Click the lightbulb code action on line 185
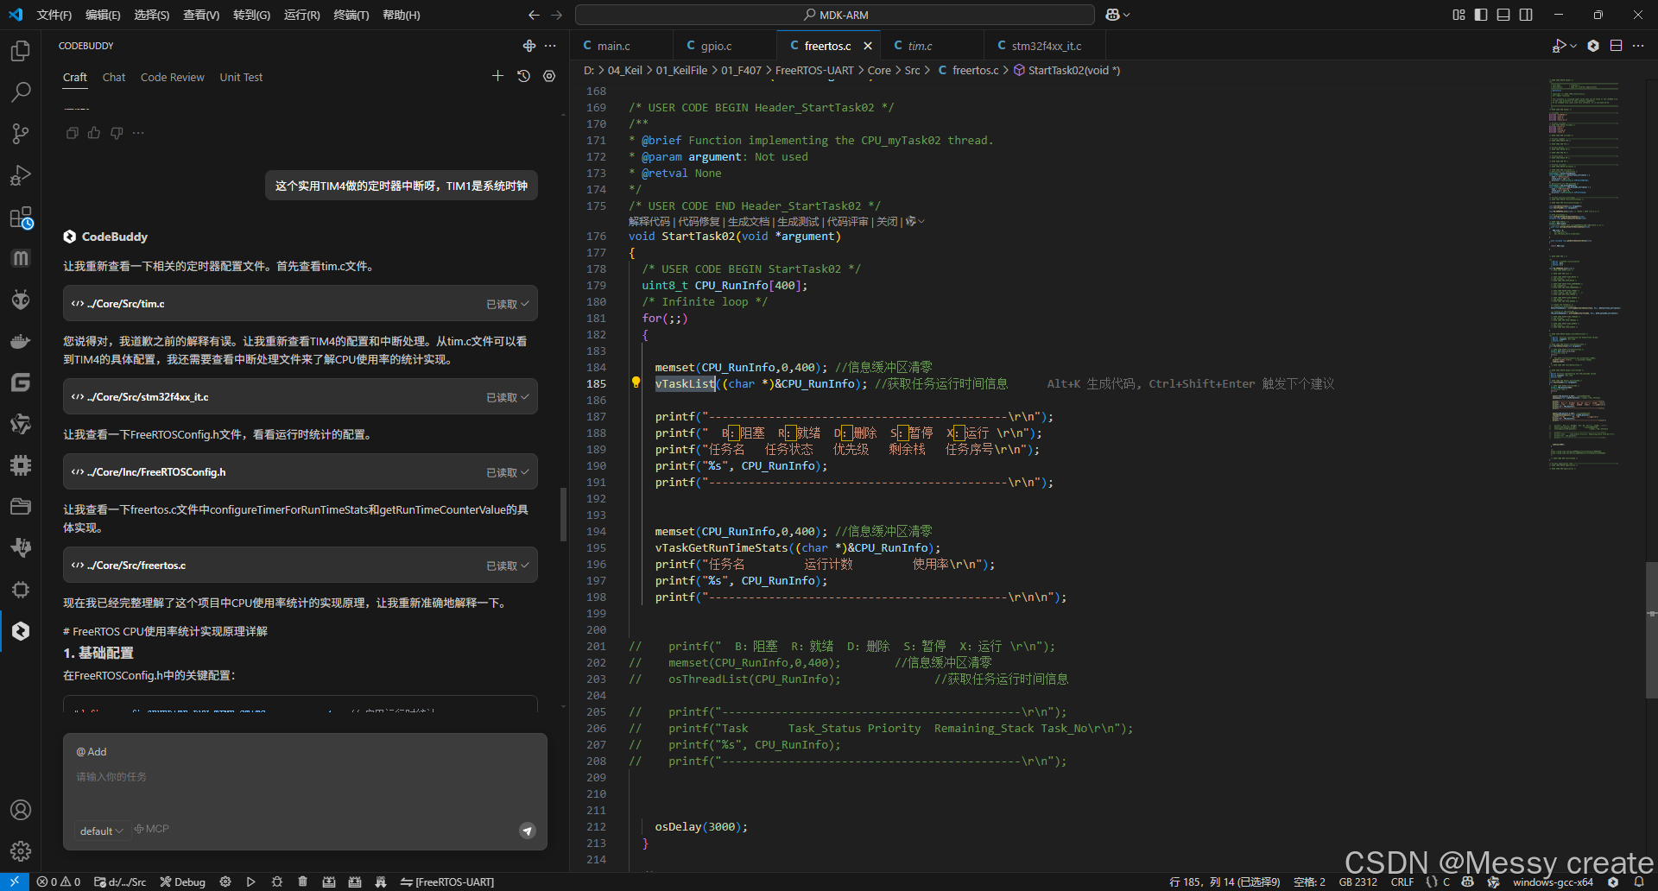This screenshot has height=891, width=1658. [636, 382]
